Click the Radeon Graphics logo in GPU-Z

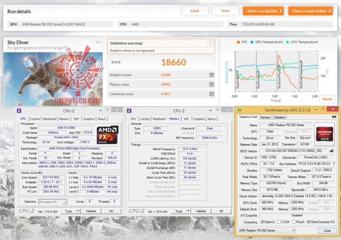[x=324, y=134]
